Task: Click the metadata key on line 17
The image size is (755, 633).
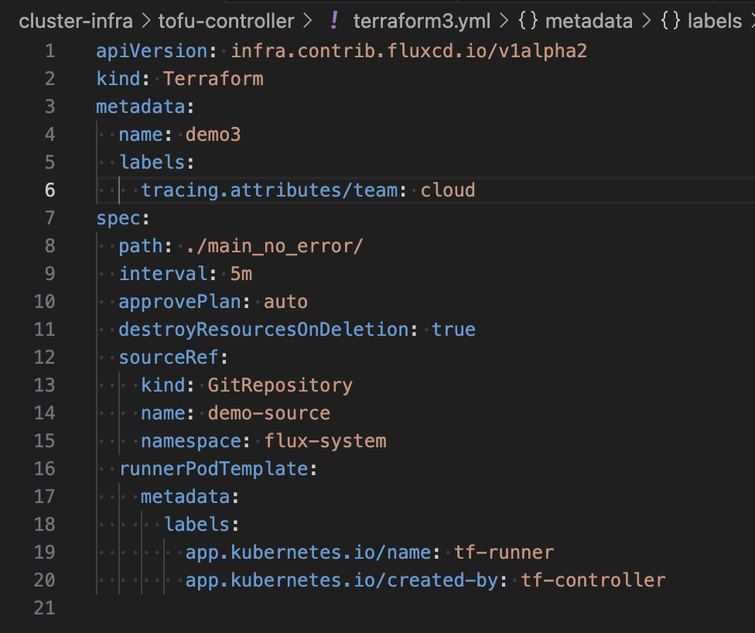Action: click(x=186, y=497)
